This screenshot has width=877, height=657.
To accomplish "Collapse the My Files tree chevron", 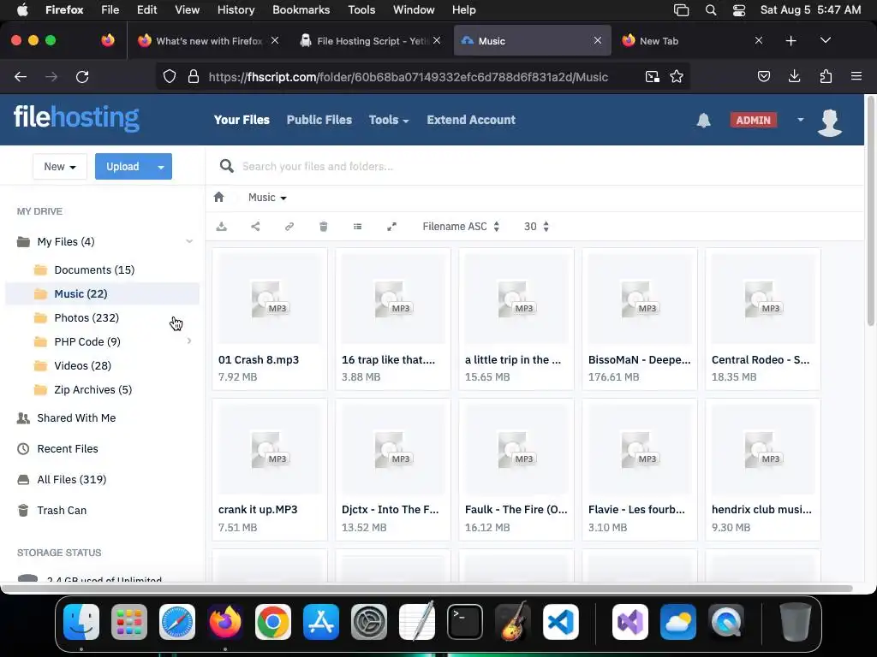I will point(189,241).
